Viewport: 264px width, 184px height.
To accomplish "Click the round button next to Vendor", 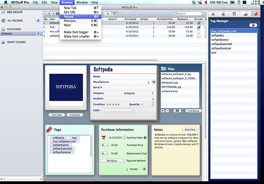I will pos(144,169).
